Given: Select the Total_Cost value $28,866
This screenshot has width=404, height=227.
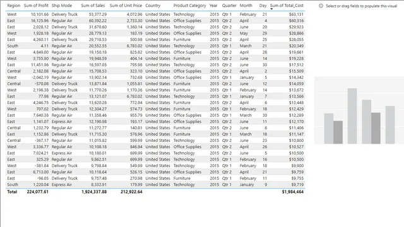Looking at the screenshot, I should (296, 33).
